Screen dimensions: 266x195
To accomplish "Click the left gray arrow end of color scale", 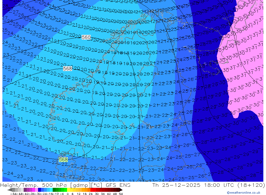I will tap(10, 190).
